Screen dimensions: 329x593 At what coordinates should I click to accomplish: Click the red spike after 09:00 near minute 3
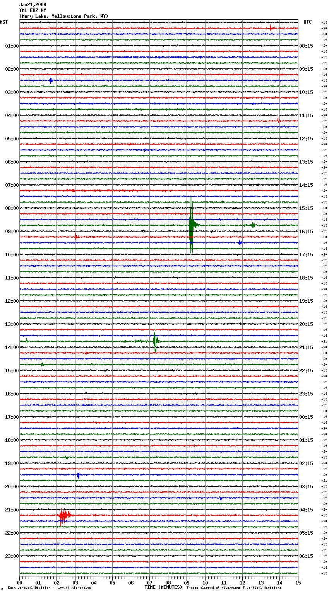click(76, 237)
